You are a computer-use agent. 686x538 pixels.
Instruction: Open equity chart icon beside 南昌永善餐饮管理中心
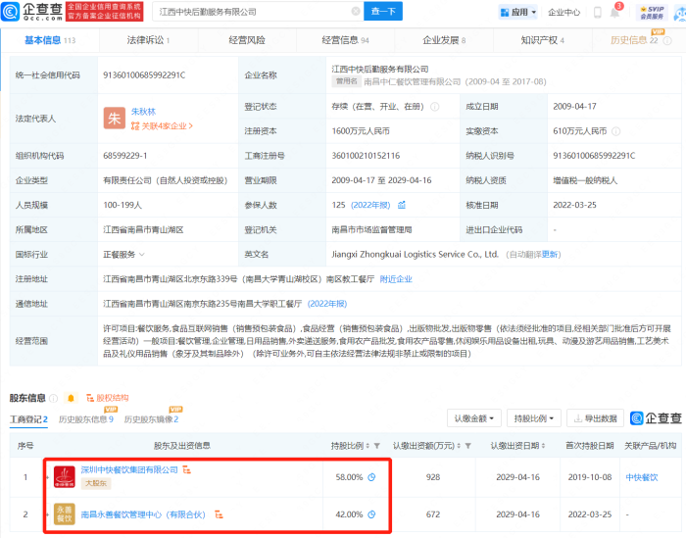pyautogui.click(x=219, y=514)
